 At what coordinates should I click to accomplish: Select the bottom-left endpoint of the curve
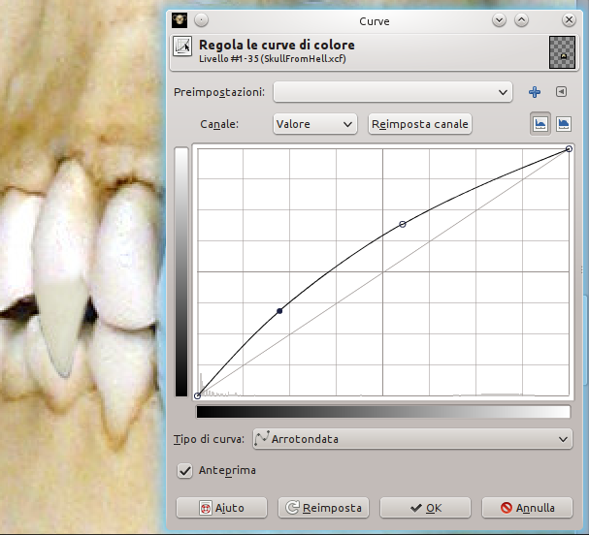tap(197, 395)
